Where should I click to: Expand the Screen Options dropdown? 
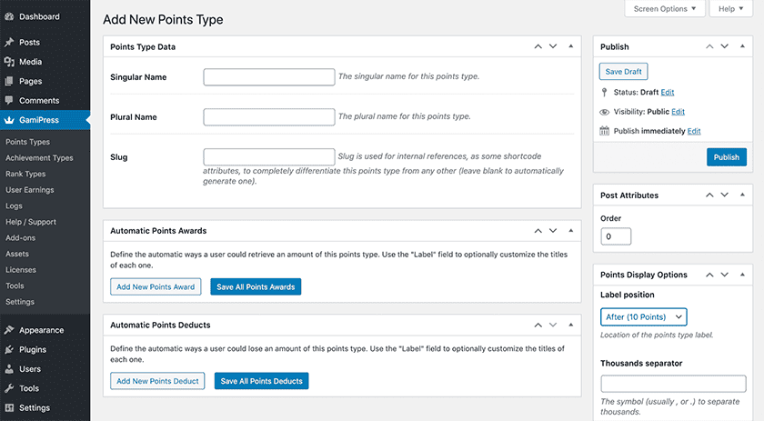(x=664, y=9)
